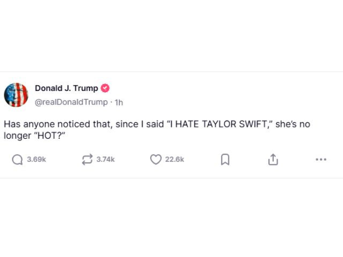Click the words "she's no" ending line one
The width and height of the screenshot is (343, 257).
pyautogui.click(x=293, y=124)
